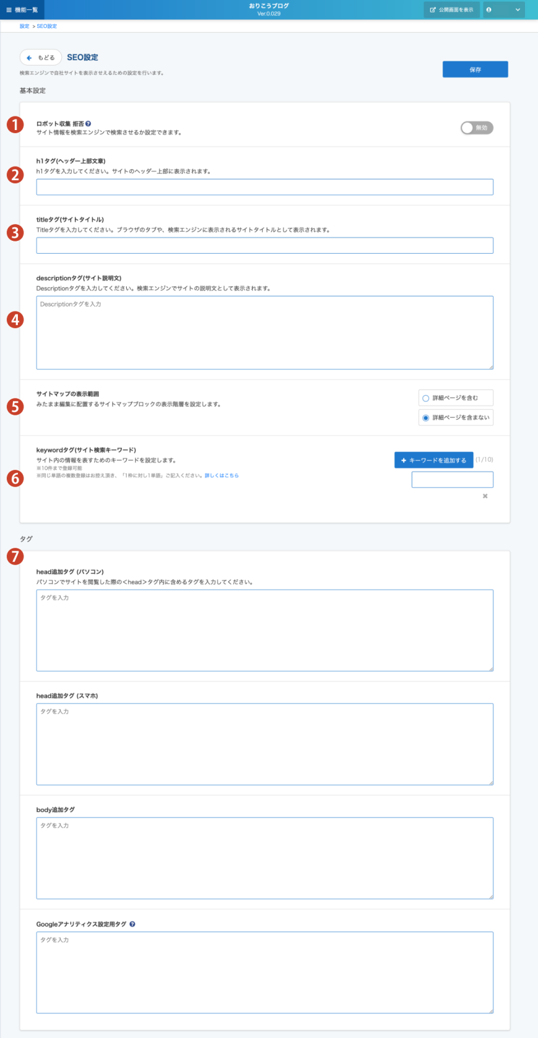Click the help icon next to Googleアナリティクス設定用タグ

[132, 924]
